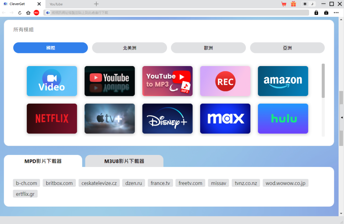The height and width of the screenshot is (224, 344).
Task: Open the Max module tile
Action: point(225,119)
